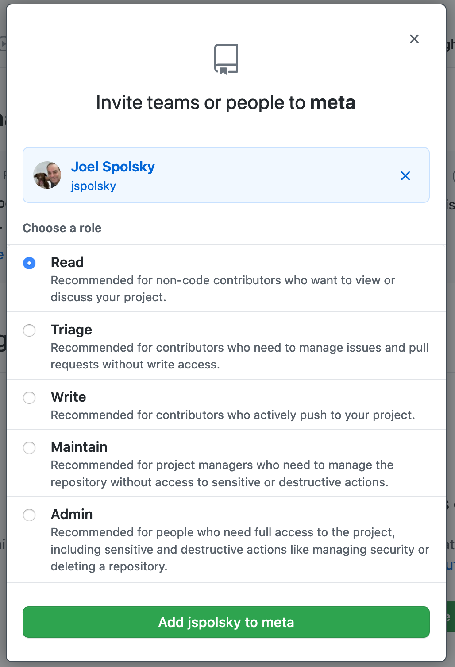Click the Triage role description text
The image size is (455, 667).
point(239,356)
